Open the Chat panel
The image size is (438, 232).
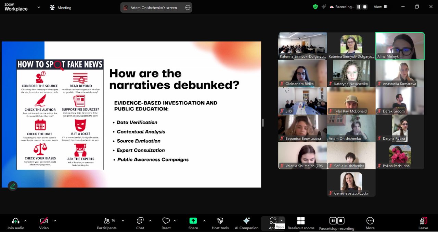pos(140,223)
